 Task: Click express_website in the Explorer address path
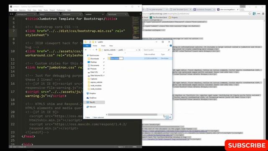(110, 50)
